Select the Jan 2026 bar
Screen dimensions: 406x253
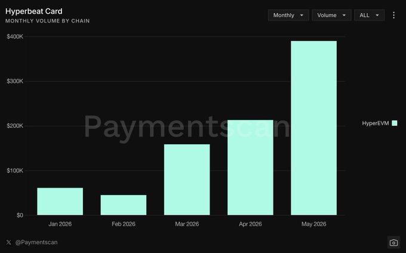click(60, 201)
